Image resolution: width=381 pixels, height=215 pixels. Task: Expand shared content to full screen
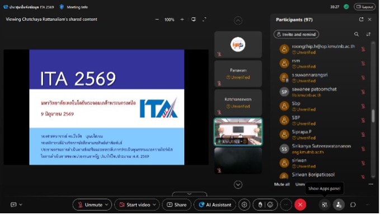tap(204, 19)
